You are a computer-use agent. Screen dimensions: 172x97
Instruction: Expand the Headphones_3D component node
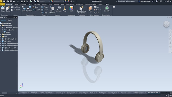click(1, 39)
